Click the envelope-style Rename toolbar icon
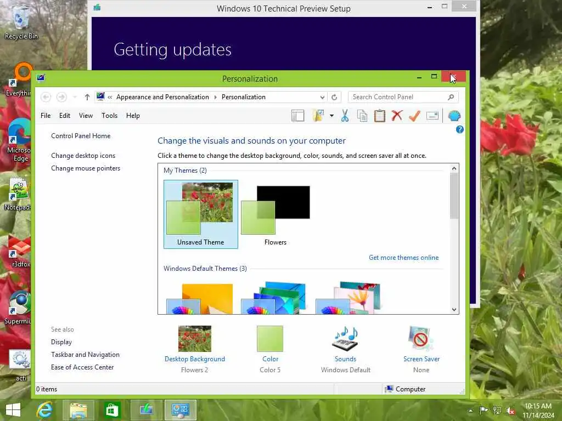The height and width of the screenshot is (421, 562). 432,116
